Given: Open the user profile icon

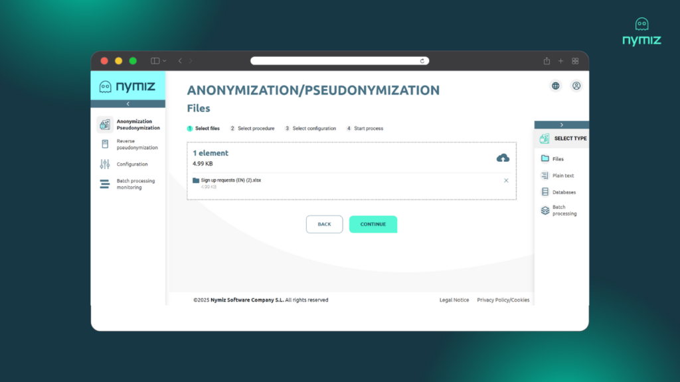Looking at the screenshot, I should [x=576, y=86].
